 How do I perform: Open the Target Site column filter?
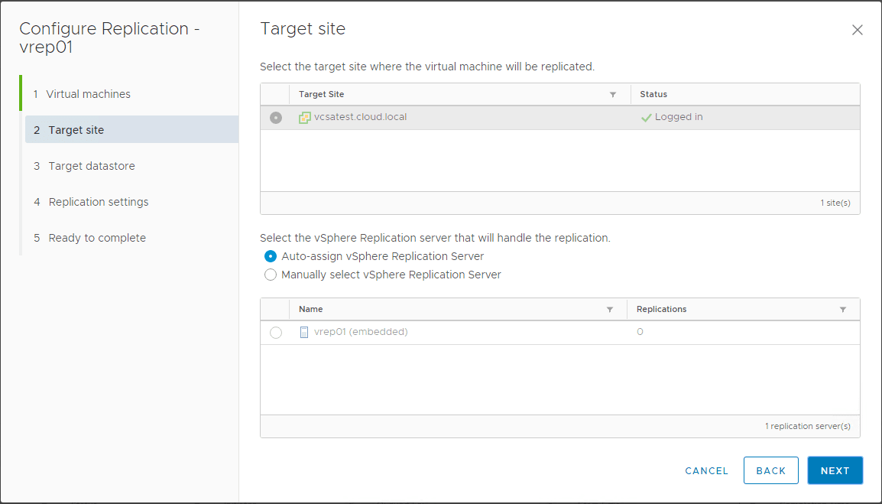pyautogui.click(x=612, y=95)
